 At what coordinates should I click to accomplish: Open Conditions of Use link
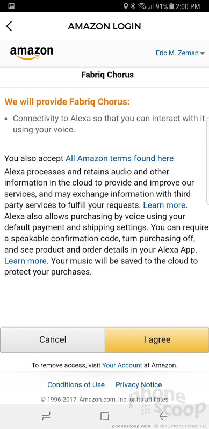coord(76,384)
